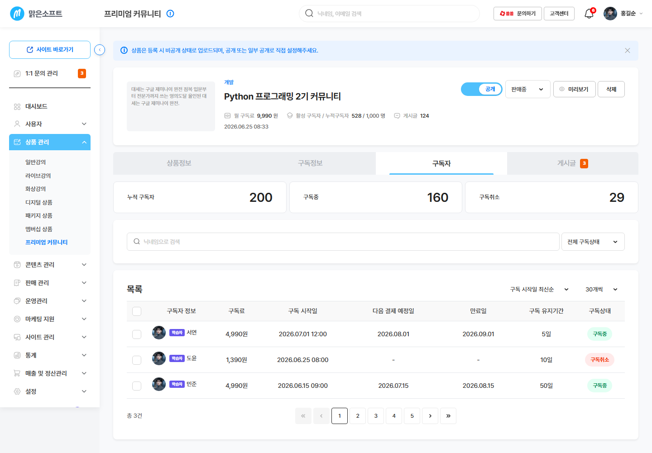Open page 5 in pagination
This screenshot has width=652, height=453.
click(412, 416)
